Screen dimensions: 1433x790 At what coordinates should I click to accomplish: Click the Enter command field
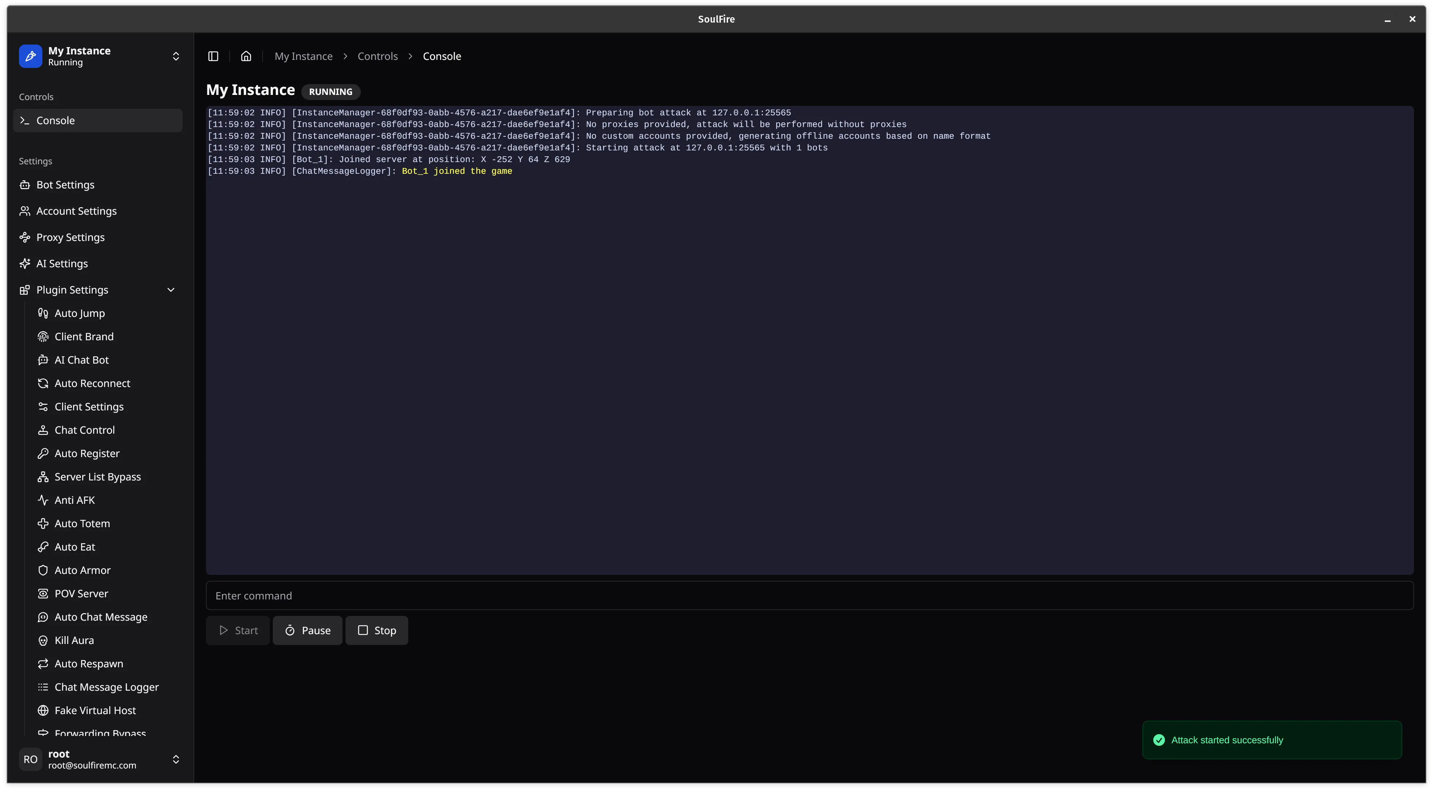point(809,596)
